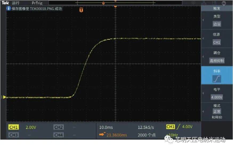The width and height of the screenshot is (233, 150).
Task: Click the CH1 ground level arrow marker
Action: click(4, 97)
